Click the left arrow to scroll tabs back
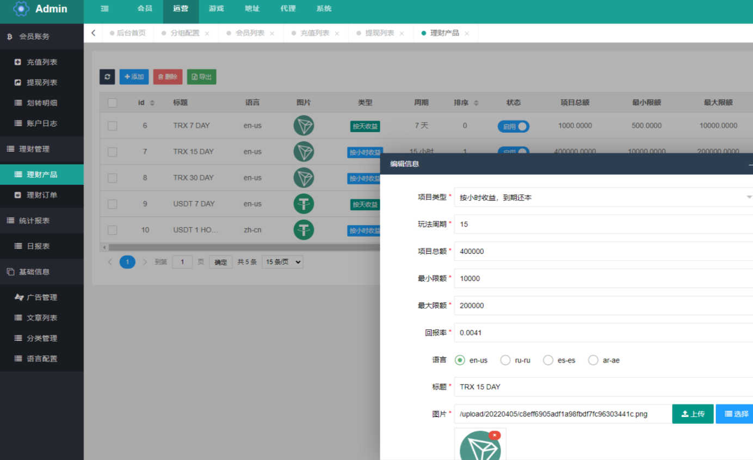The width and height of the screenshot is (753, 460). tap(93, 33)
